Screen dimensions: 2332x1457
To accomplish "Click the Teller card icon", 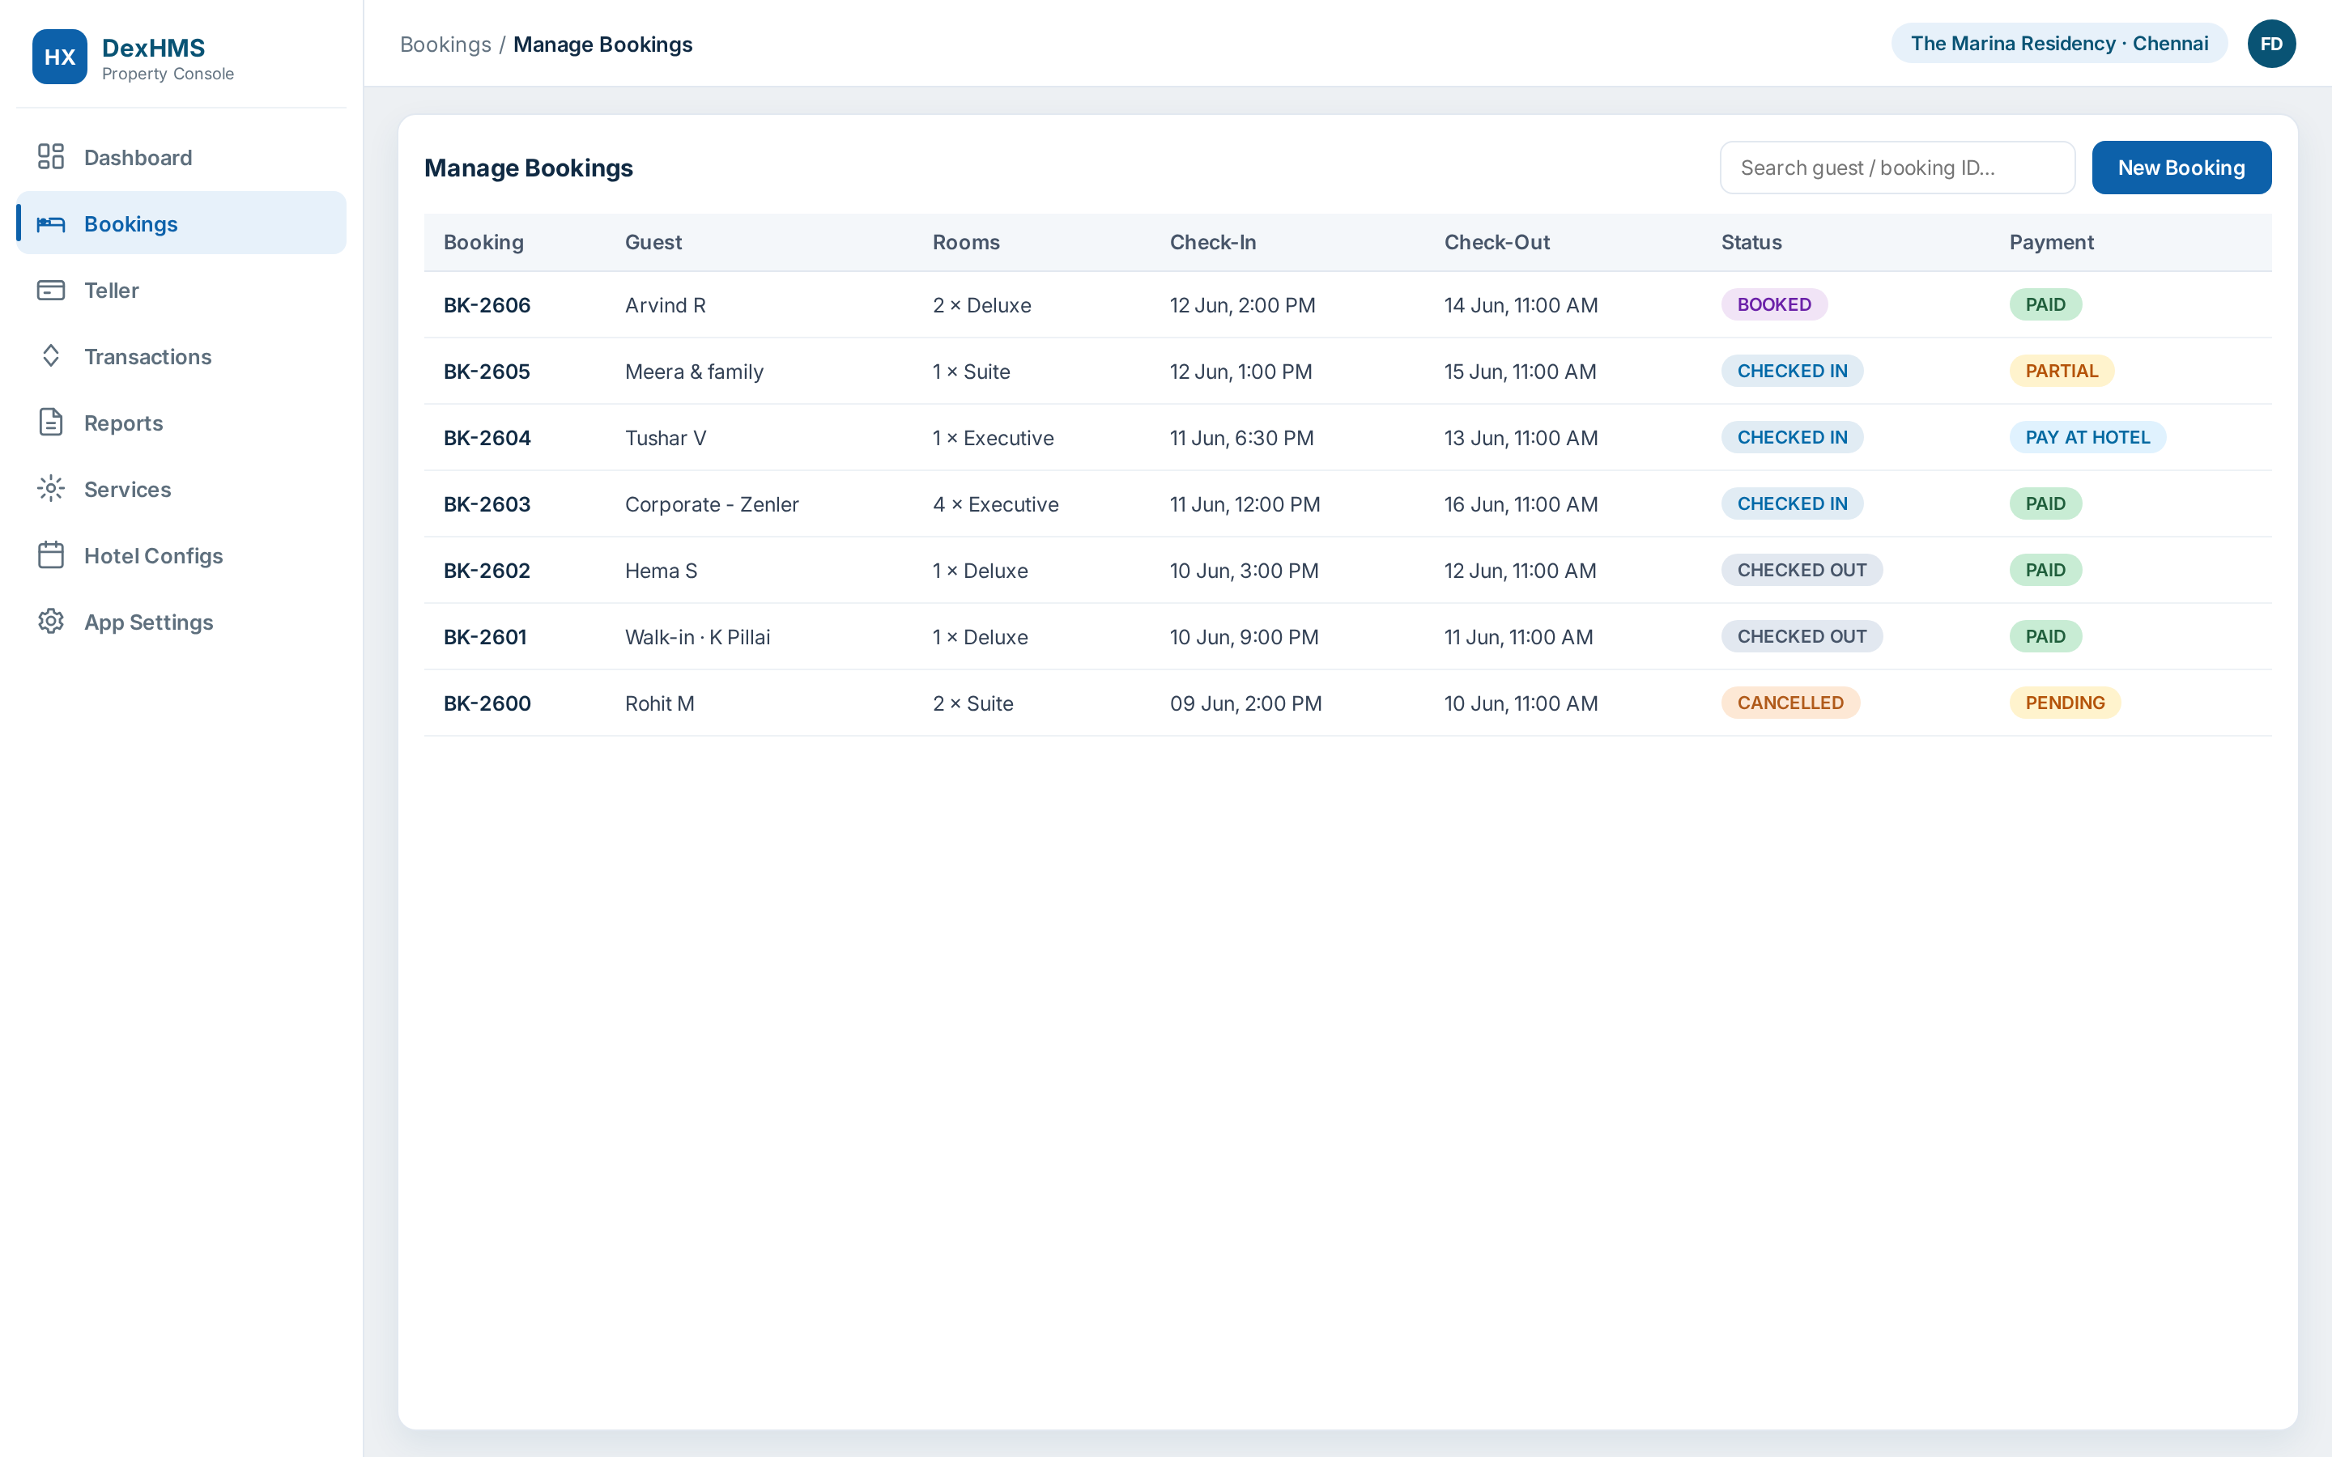I will coord(51,290).
